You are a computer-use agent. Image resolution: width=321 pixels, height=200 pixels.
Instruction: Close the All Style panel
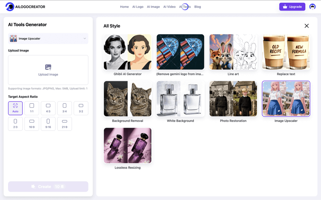coord(306,26)
